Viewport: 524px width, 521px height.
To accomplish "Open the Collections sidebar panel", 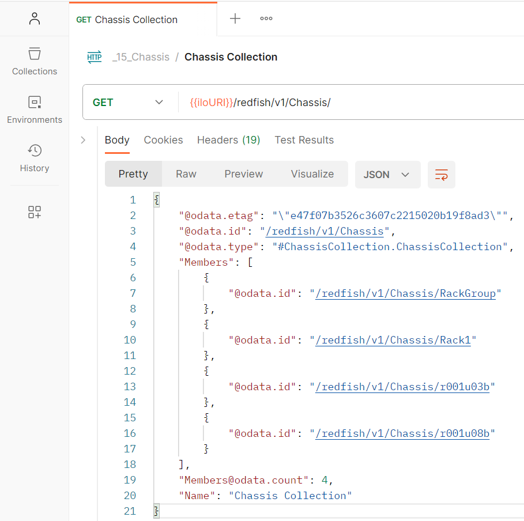I will [35, 61].
